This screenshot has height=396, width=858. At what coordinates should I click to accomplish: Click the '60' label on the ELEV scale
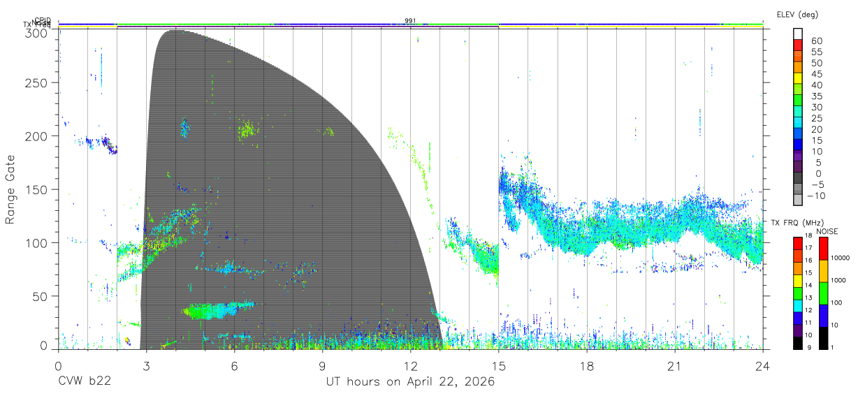coord(816,41)
